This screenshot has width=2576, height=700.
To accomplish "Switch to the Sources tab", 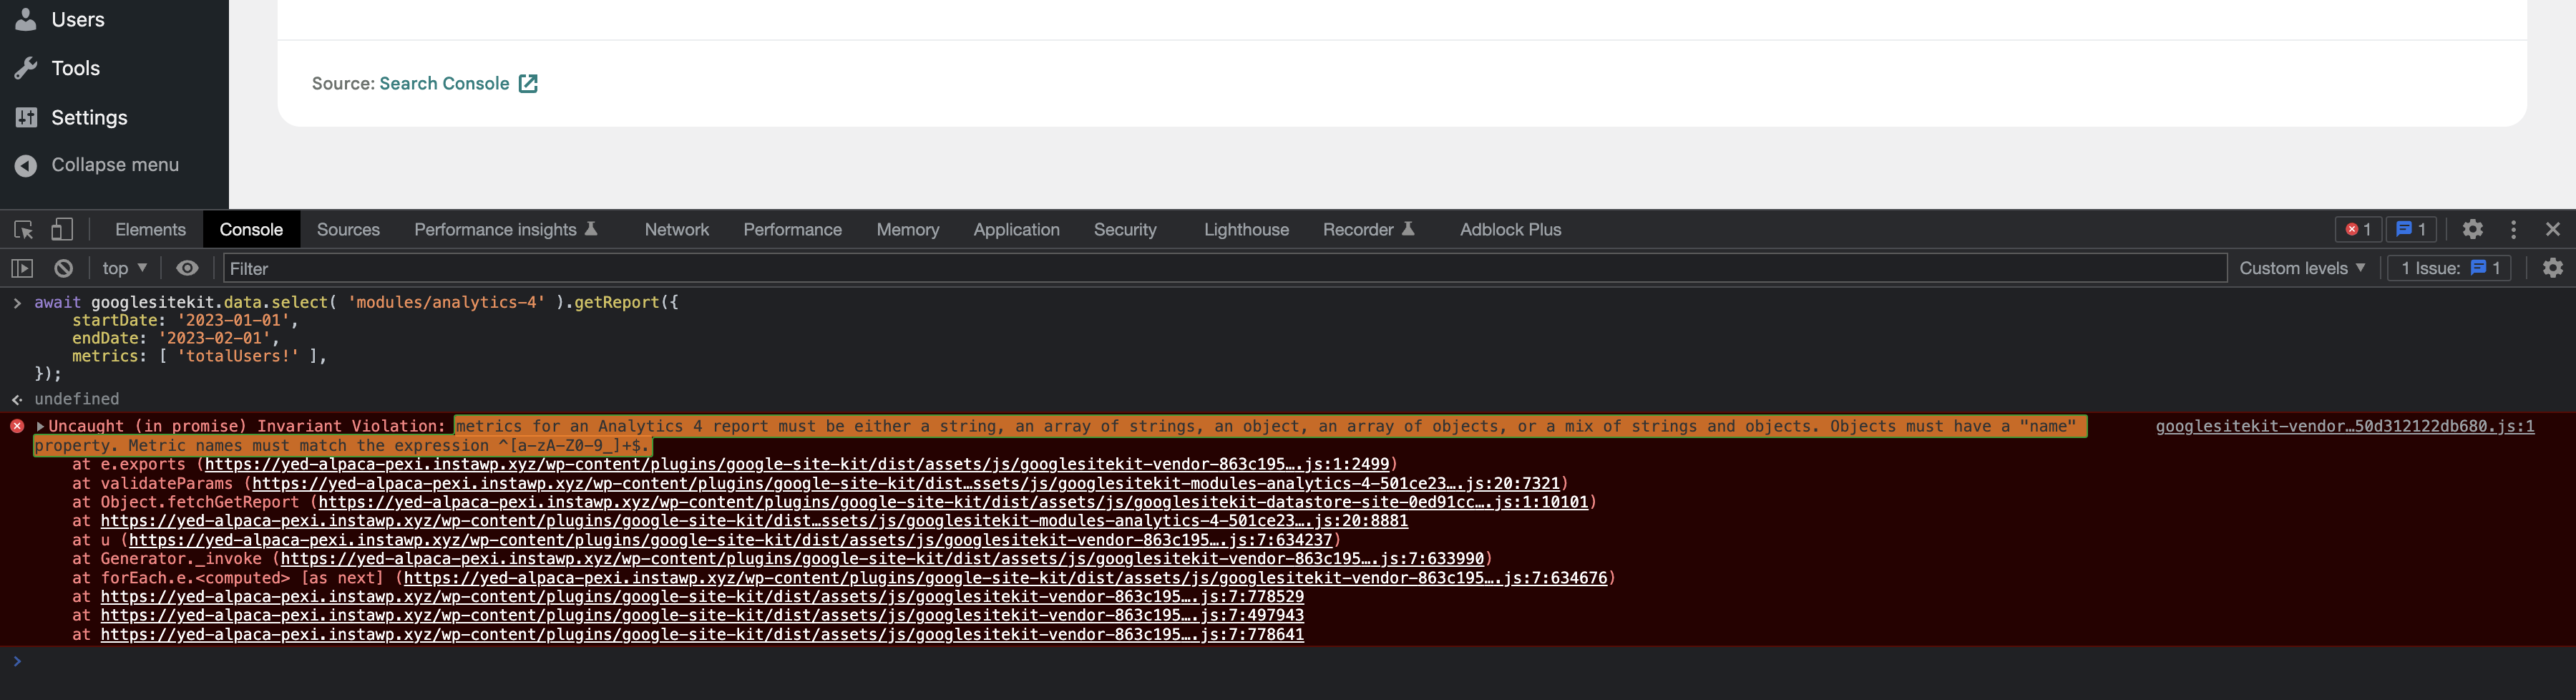I will click(348, 229).
